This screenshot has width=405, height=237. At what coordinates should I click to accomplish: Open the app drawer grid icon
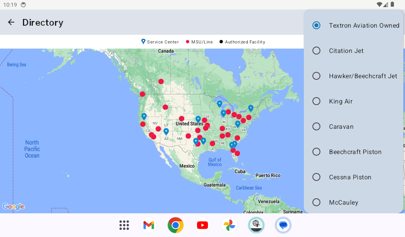coord(124,225)
